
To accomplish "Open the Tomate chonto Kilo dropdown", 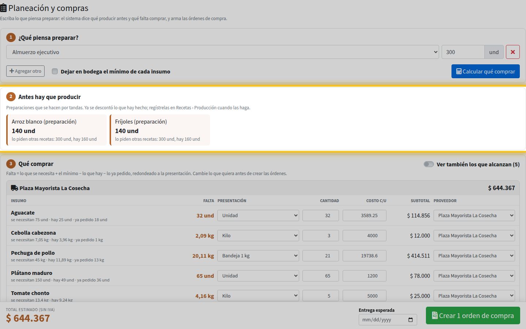I will coord(258,296).
